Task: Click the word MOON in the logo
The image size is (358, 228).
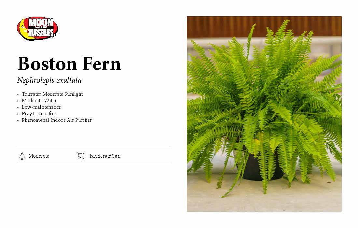Action: tap(41, 22)
